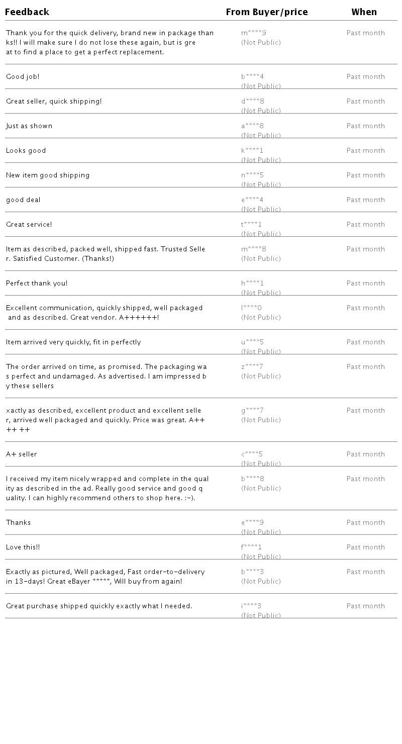Viewport: 402px width, 744px height.
Task: Select the "Perfect thank you!" comment
Action: 37,284
